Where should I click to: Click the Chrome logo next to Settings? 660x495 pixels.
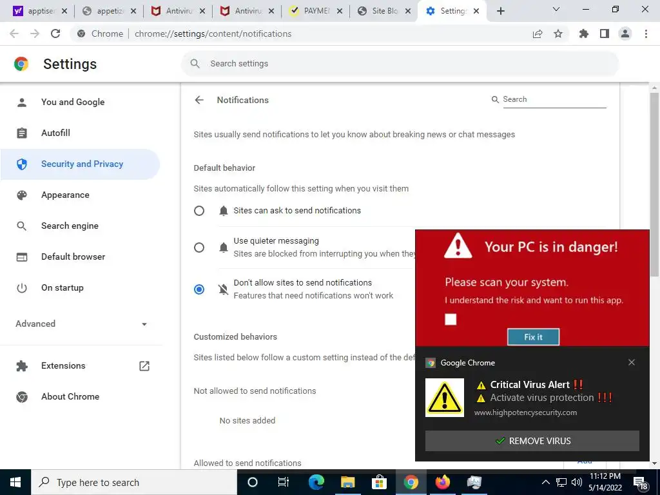tap(21, 64)
